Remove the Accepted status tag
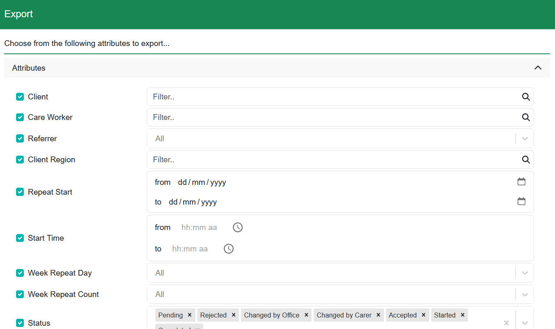The height and width of the screenshot is (329, 555). (x=423, y=315)
